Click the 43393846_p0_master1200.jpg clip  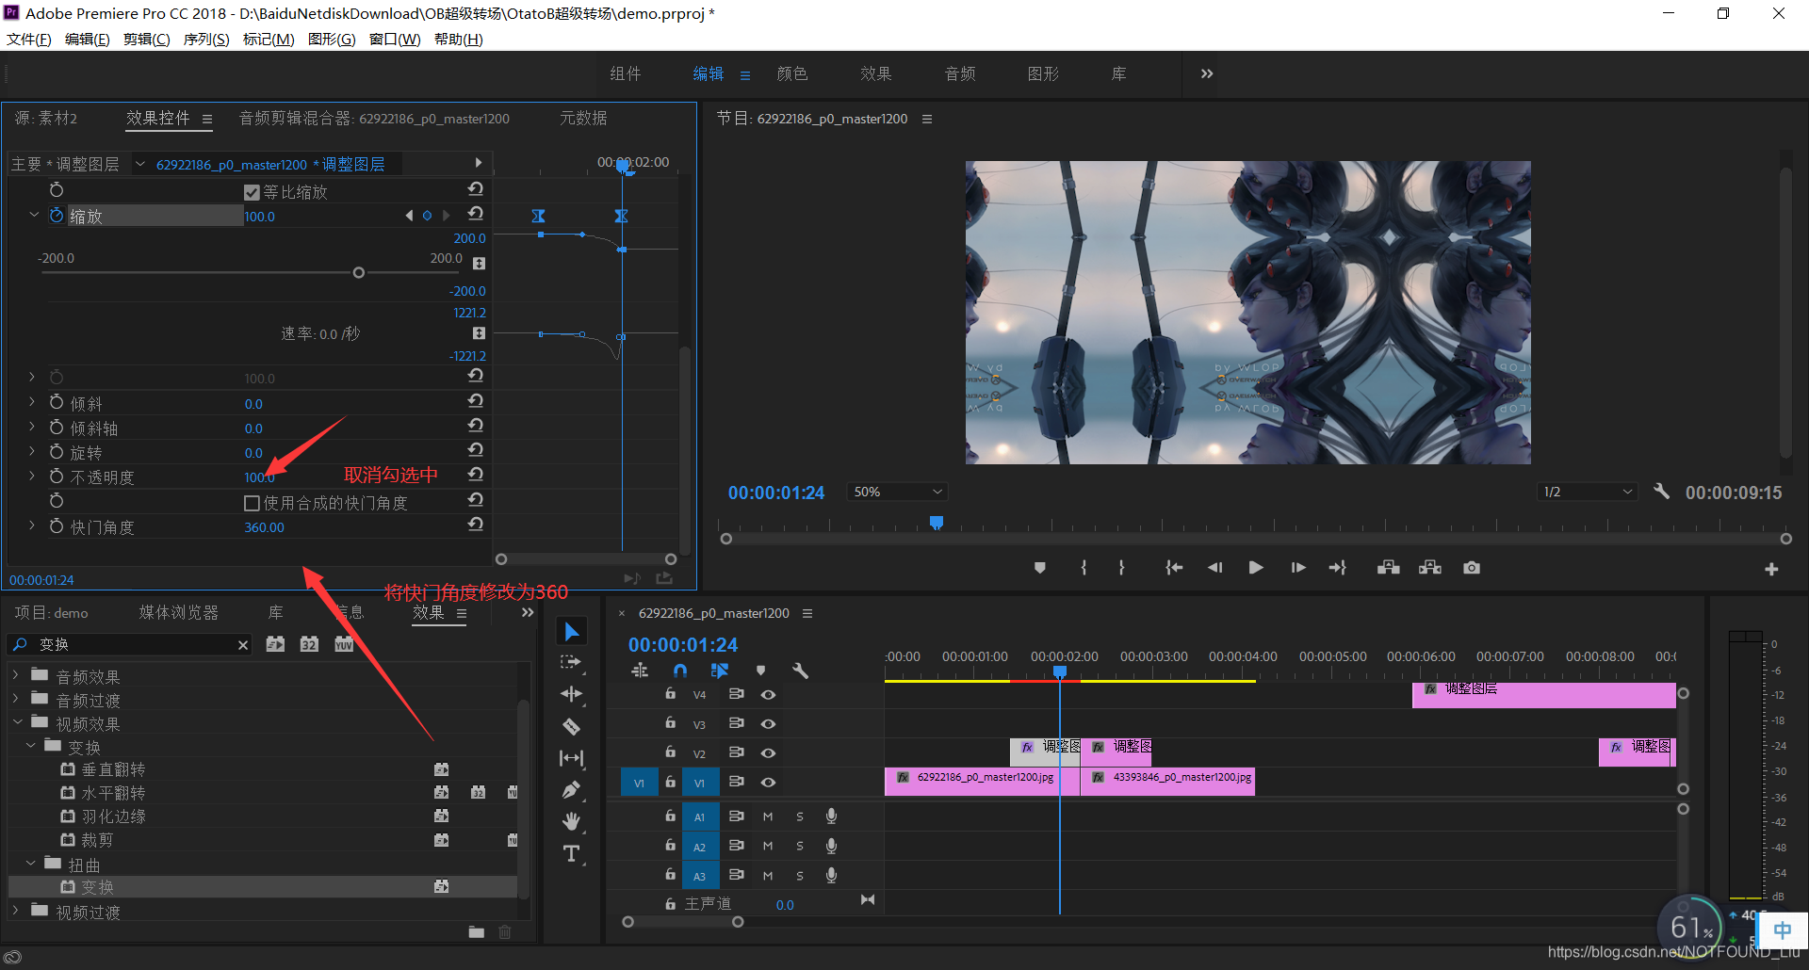1167,781
